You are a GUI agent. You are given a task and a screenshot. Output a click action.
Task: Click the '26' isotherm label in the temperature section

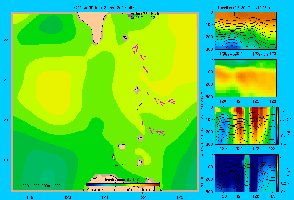[x=264, y=22]
